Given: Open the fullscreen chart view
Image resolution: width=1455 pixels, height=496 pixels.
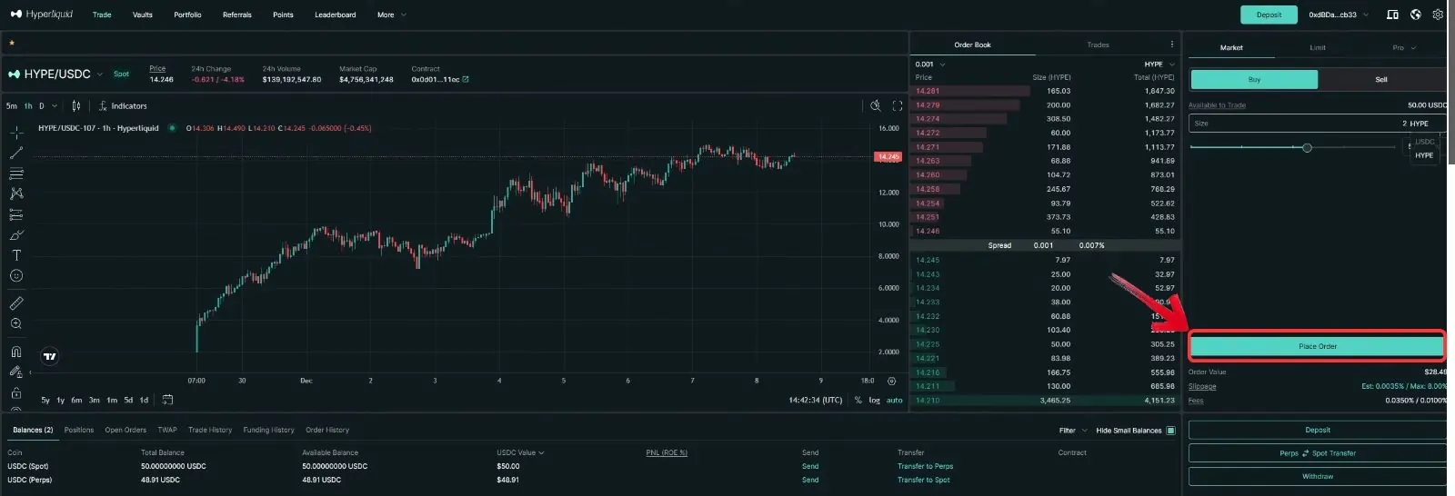Looking at the screenshot, I should pos(898,105).
